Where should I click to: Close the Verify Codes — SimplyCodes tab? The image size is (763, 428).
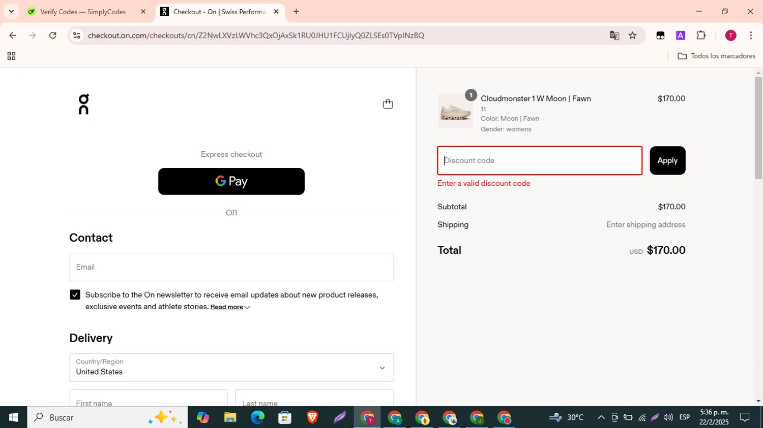[x=143, y=12]
